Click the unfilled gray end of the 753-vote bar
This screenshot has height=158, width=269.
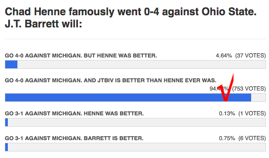pyautogui.click(x=259, y=97)
